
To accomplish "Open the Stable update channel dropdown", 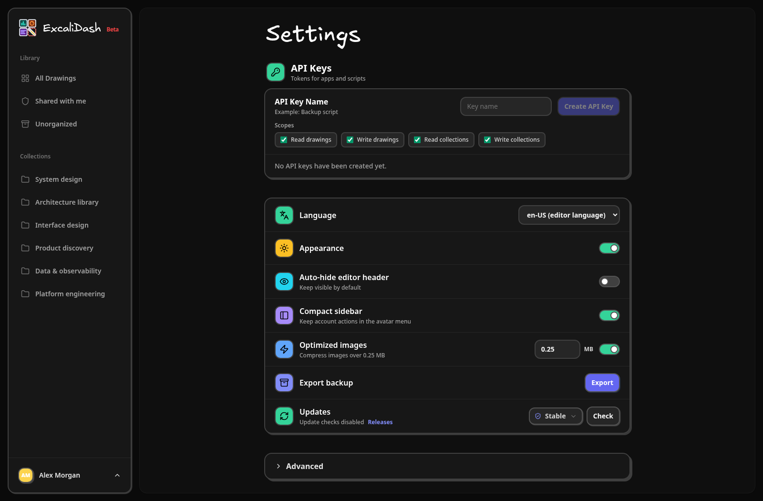I will pyautogui.click(x=556, y=416).
